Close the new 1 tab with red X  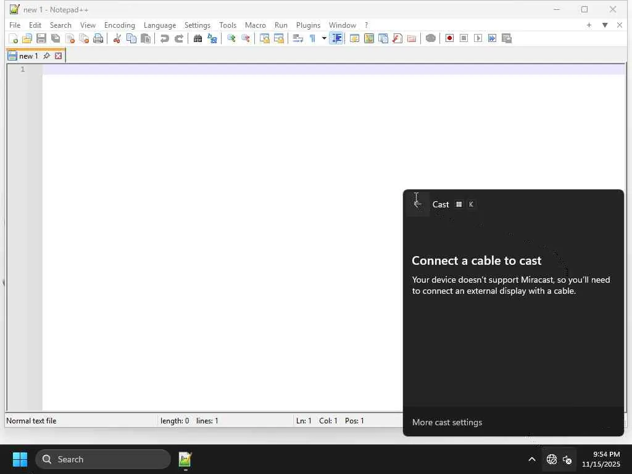59,56
